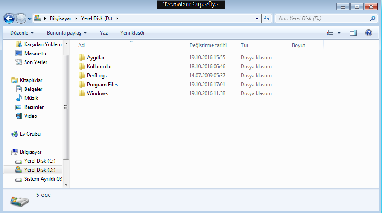382x213 pixels.
Task: Open the Resimler library
Action: pos(29,107)
